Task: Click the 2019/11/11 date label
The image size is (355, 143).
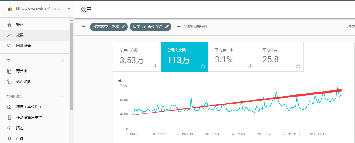Action: tap(317, 134)
